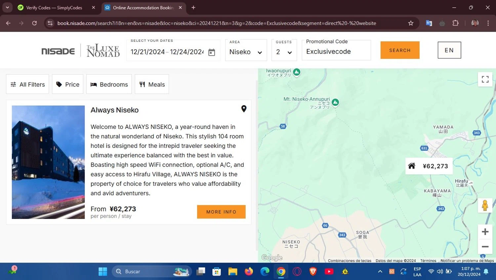Open the Meals filter
This screenshot has width=496, height=280.
tap(152, 84)
